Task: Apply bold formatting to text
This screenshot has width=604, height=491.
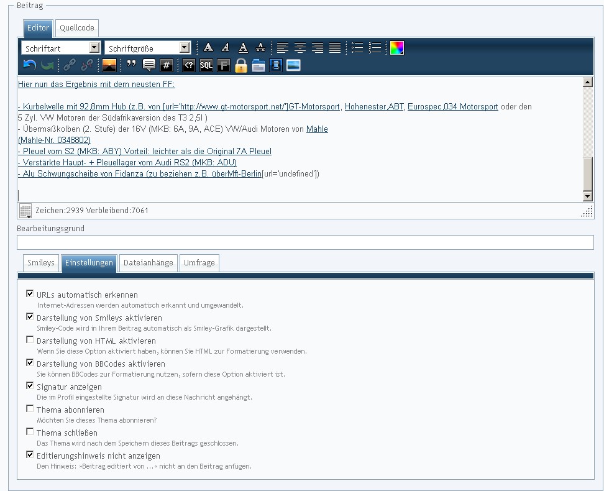Action: pos(208,47)
